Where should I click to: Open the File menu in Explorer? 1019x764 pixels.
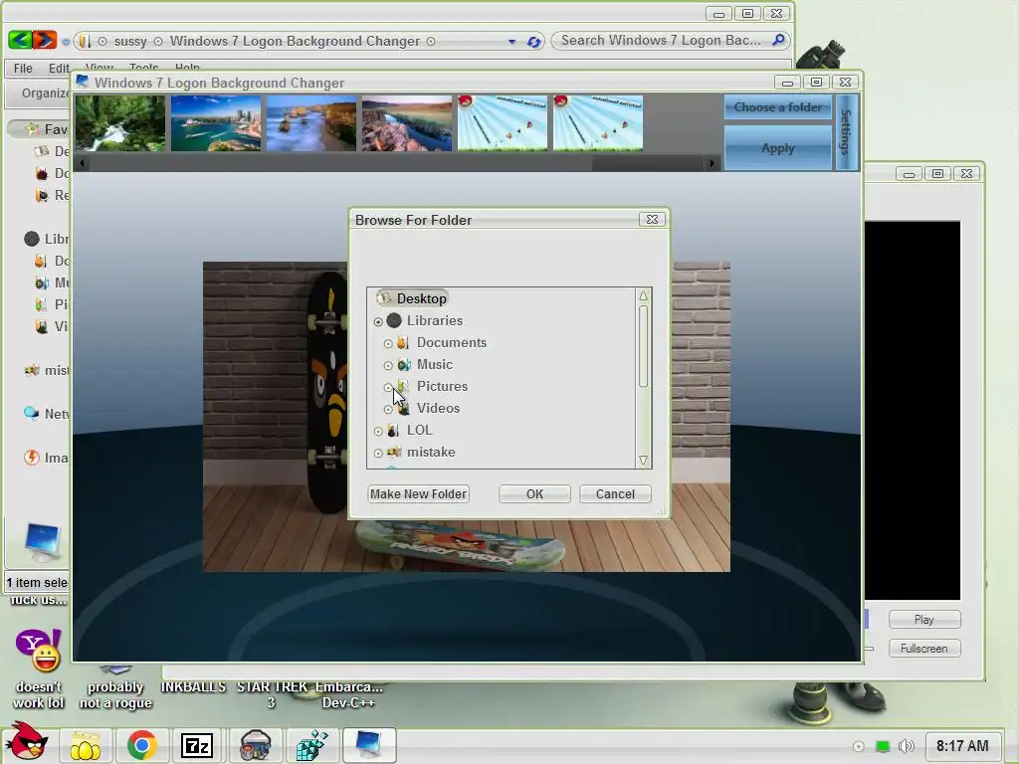click(23, 69)
